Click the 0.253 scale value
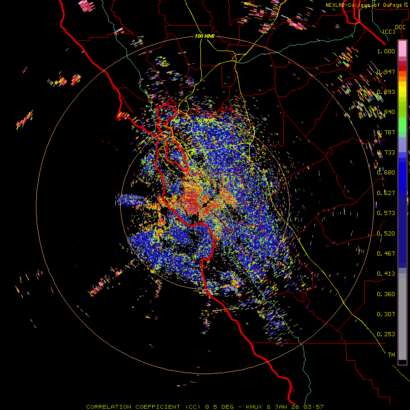 [x=386, y=334]
